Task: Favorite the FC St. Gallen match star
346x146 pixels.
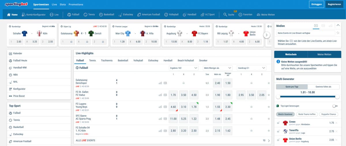Action: [x=269, y=95]
